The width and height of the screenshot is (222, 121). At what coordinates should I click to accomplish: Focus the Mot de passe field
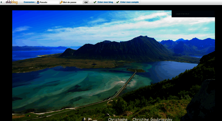[71, 2]
